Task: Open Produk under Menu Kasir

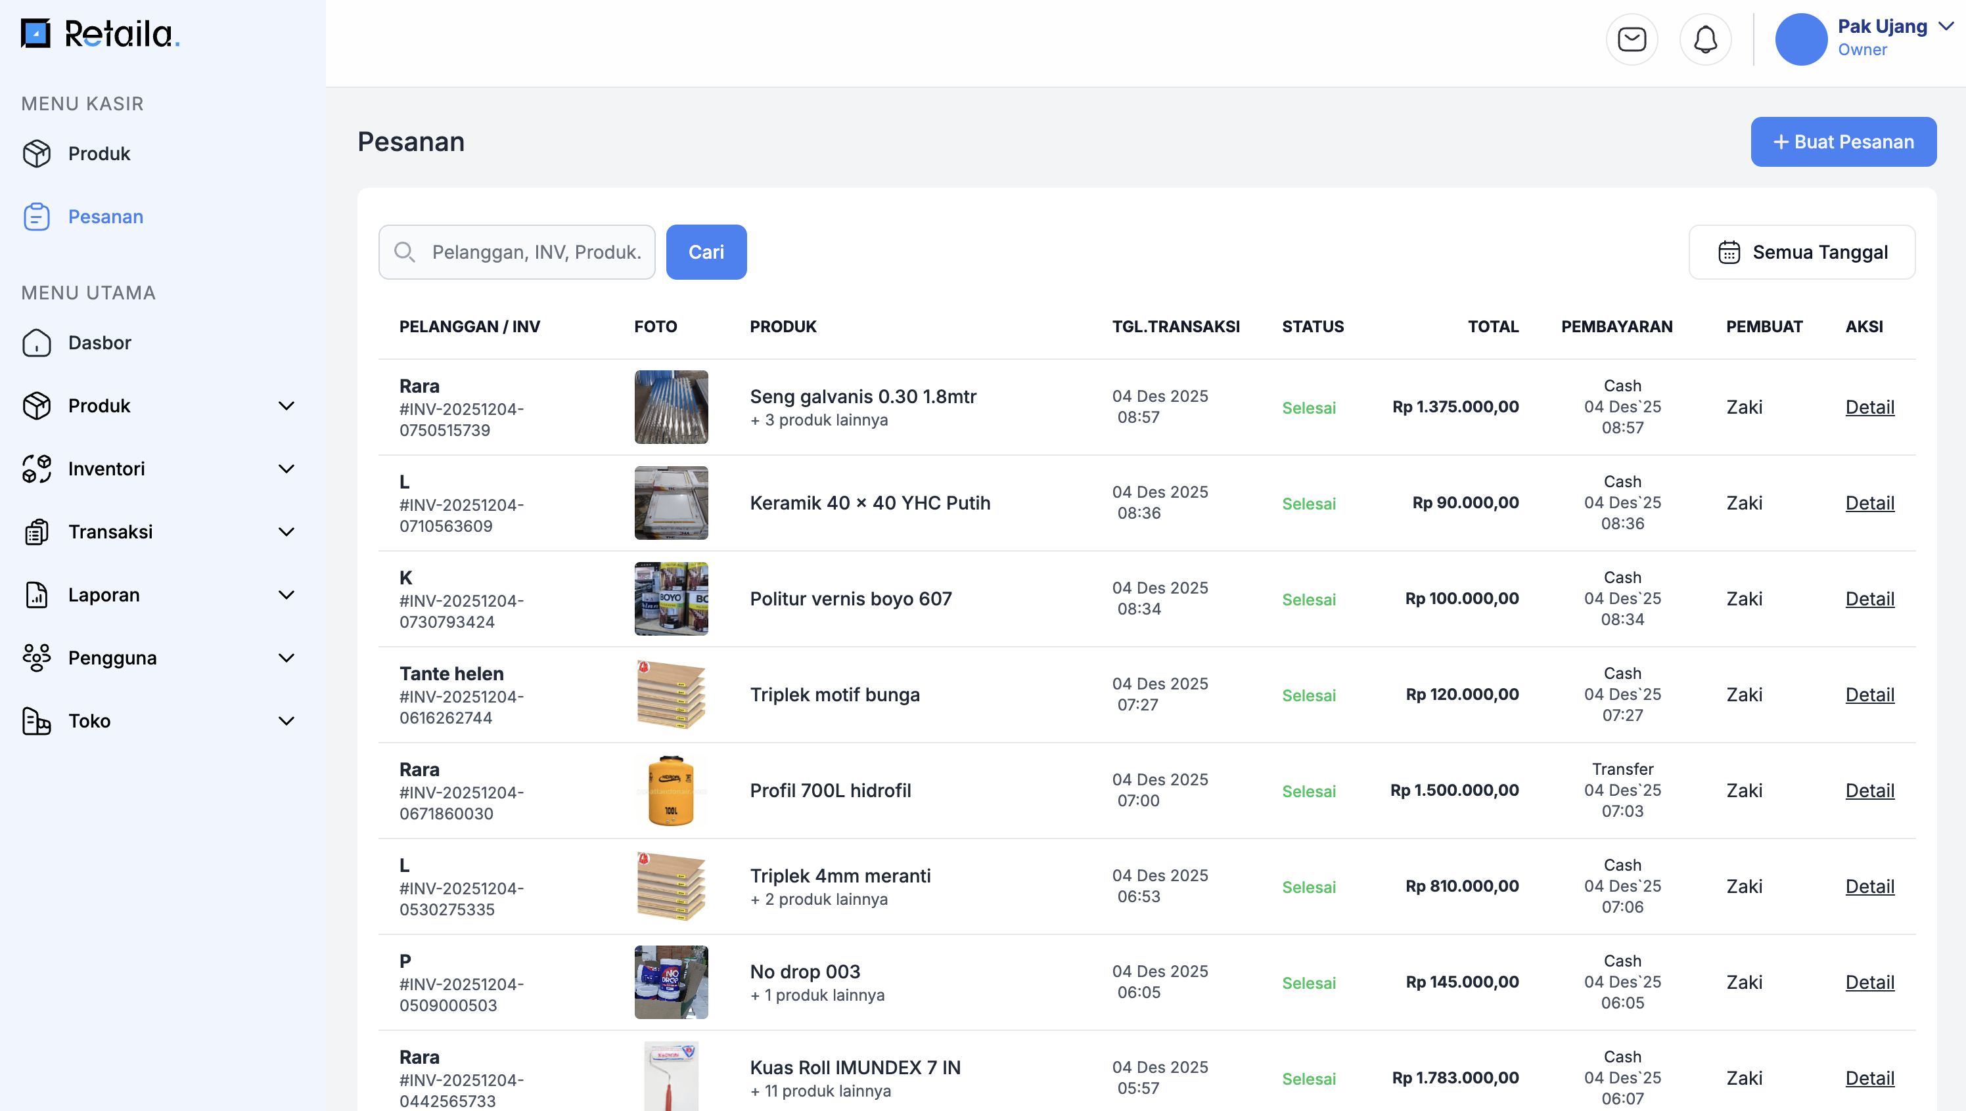Action: pos(99,154)
